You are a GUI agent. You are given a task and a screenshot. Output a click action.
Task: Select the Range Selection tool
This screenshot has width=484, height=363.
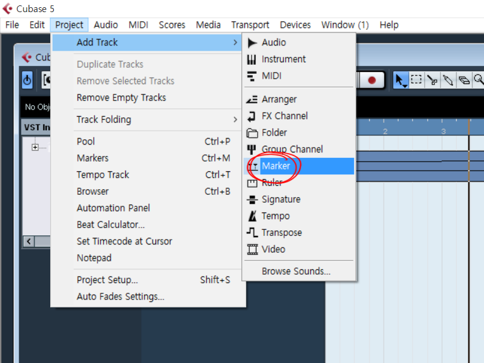(x=416, y=80)
